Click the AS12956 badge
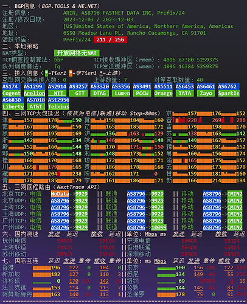The width and height of the screenshot is (247, 304). point(58,100)
